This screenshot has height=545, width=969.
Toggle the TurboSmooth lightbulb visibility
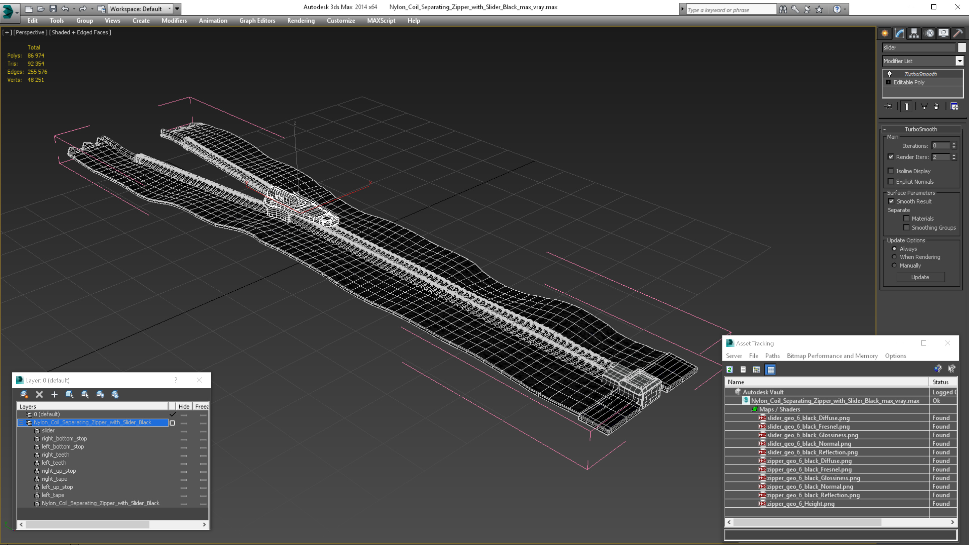coord(890,74)
